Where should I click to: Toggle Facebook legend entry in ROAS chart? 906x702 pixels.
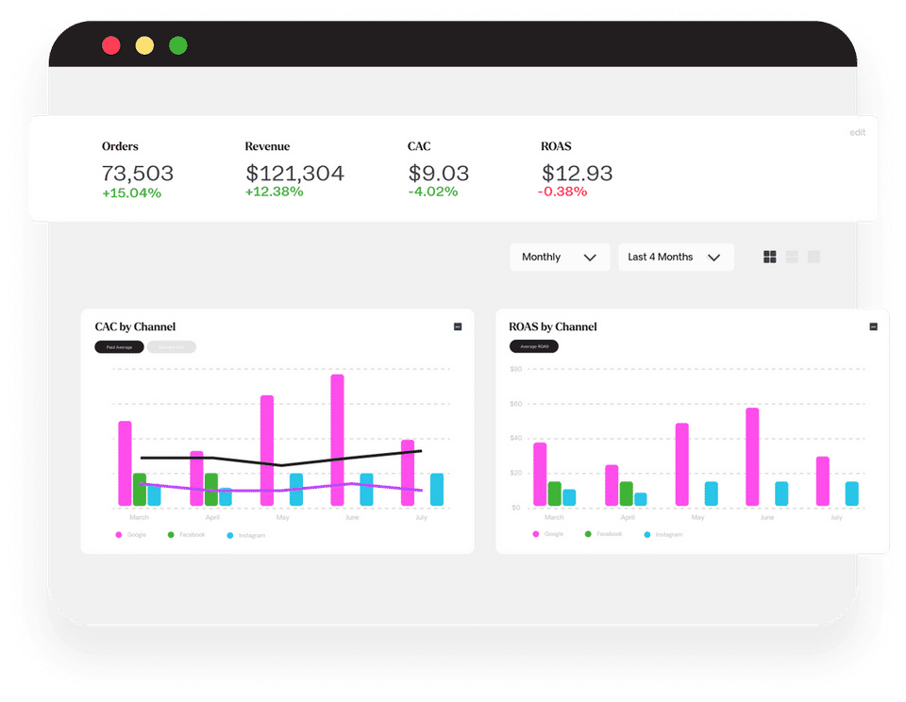(x=603, y=534)
